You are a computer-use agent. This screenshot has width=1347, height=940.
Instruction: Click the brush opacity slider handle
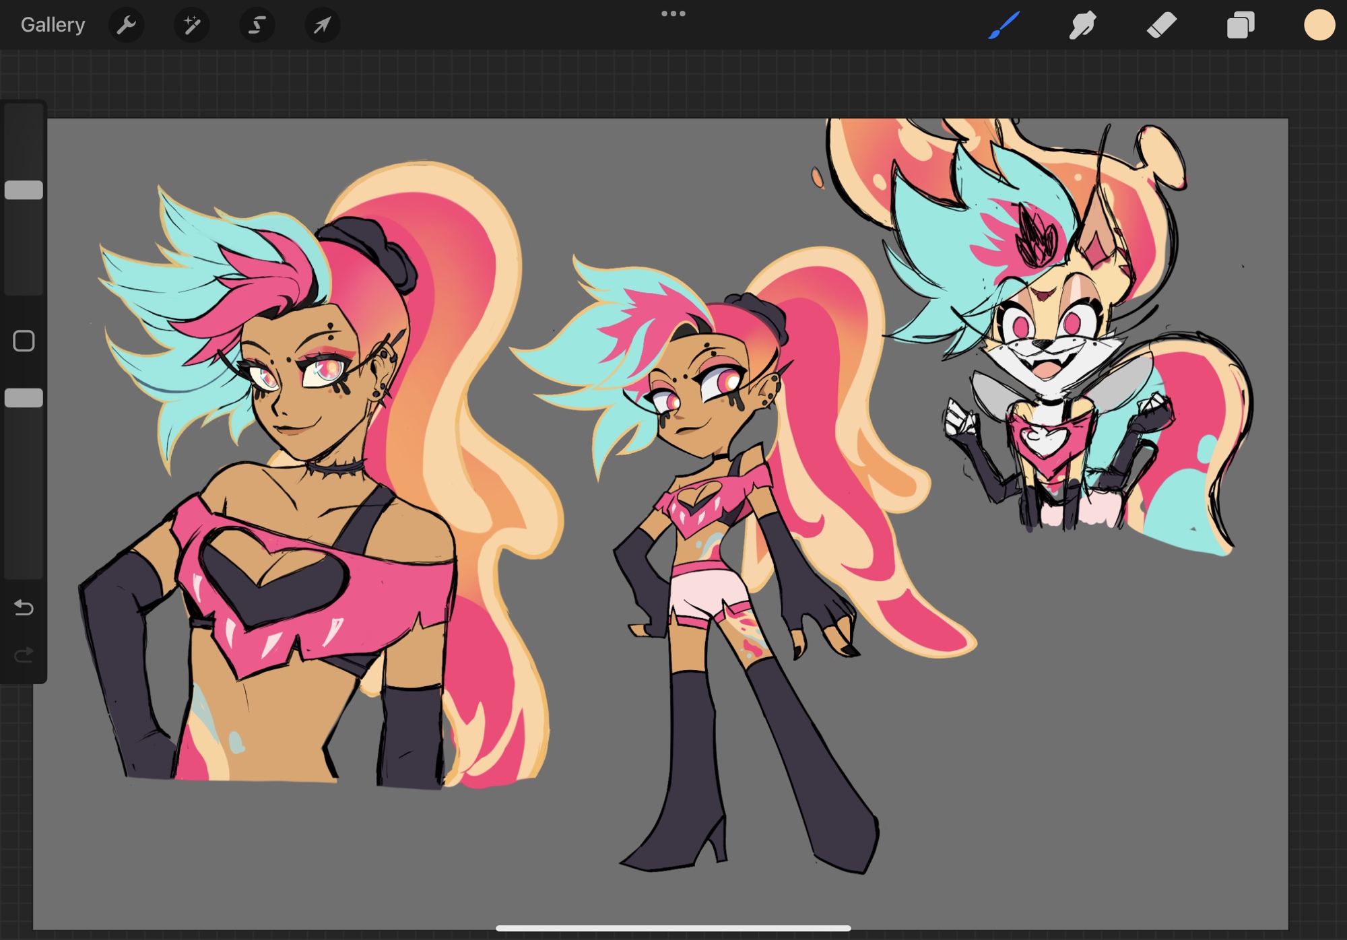(24, 398)
